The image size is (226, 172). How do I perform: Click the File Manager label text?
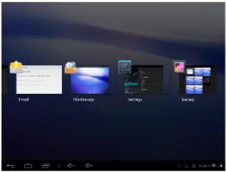(83, 100)
